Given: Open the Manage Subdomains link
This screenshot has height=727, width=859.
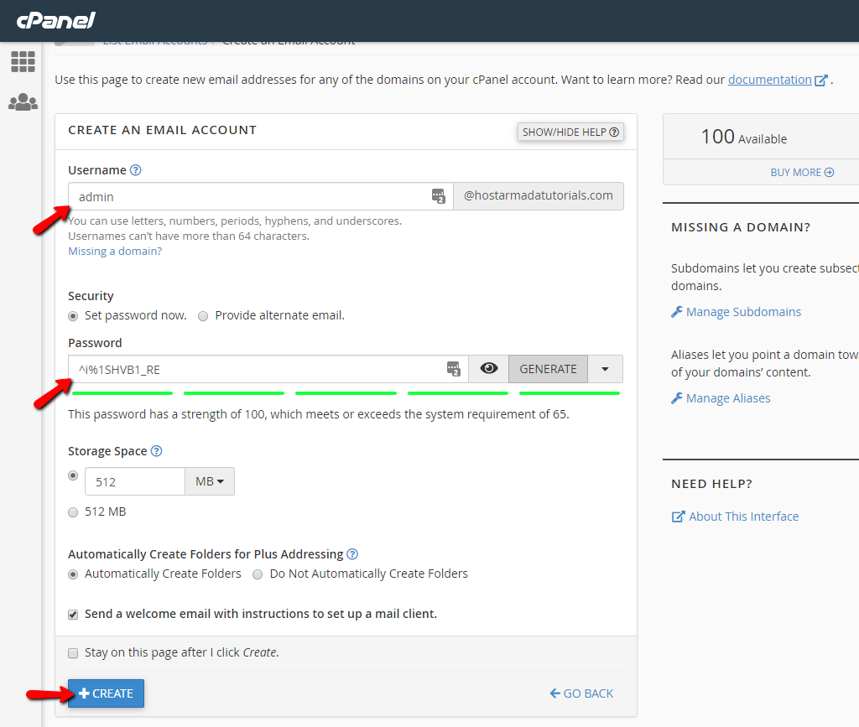Looking at the screenshot, I should 743,312.
